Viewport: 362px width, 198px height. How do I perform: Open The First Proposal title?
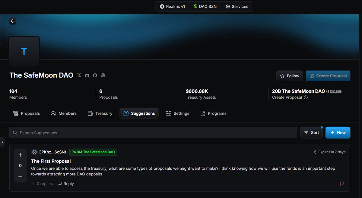pos(51,161)
